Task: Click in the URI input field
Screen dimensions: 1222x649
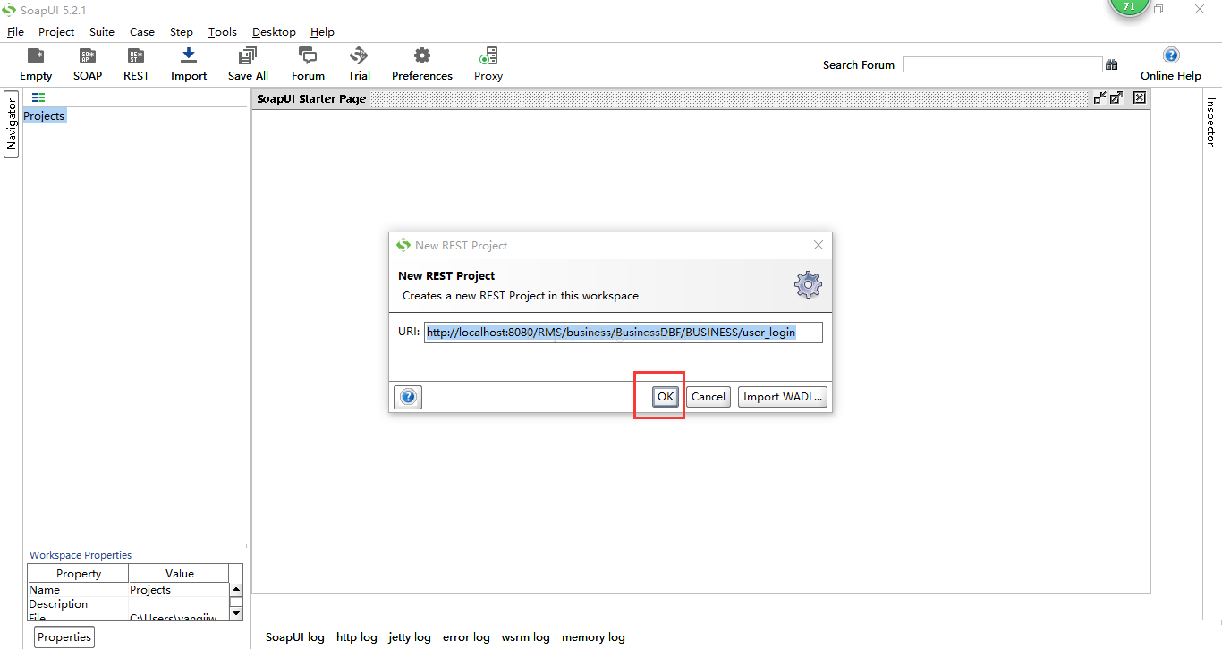Action: [x=624, y=333]
